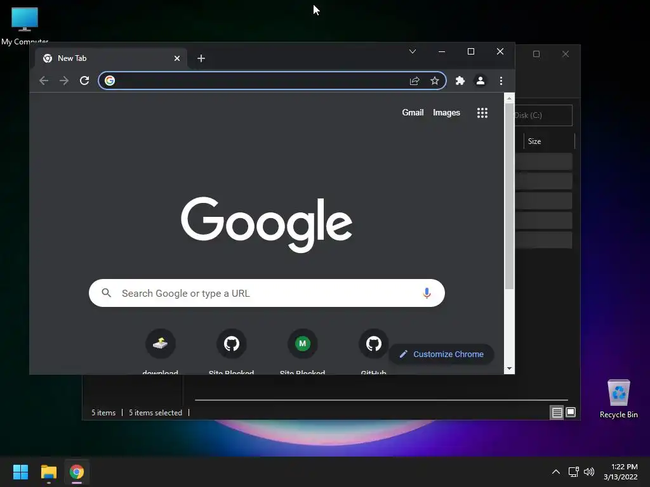Open the Chrome profile avatar
Screen dimensions: 650x487
coord(481,81)
